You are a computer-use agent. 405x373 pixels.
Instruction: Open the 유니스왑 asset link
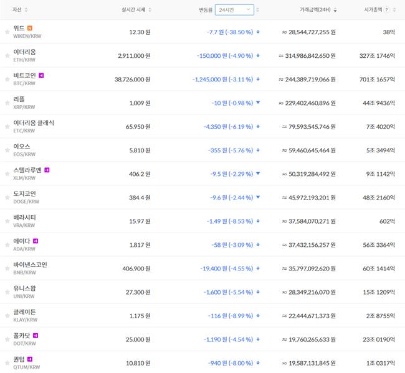tap(24, 288)
